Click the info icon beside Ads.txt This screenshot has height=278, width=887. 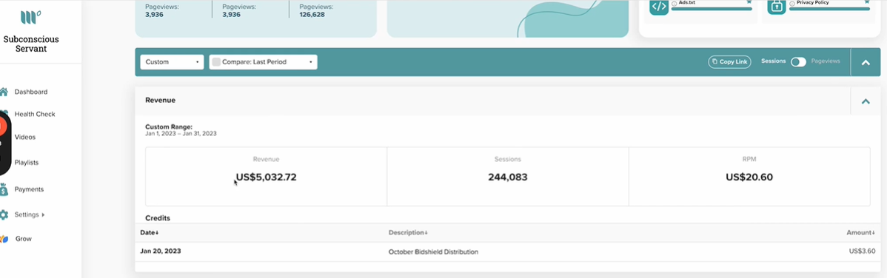pyautogui.click(x=675, y=3)
